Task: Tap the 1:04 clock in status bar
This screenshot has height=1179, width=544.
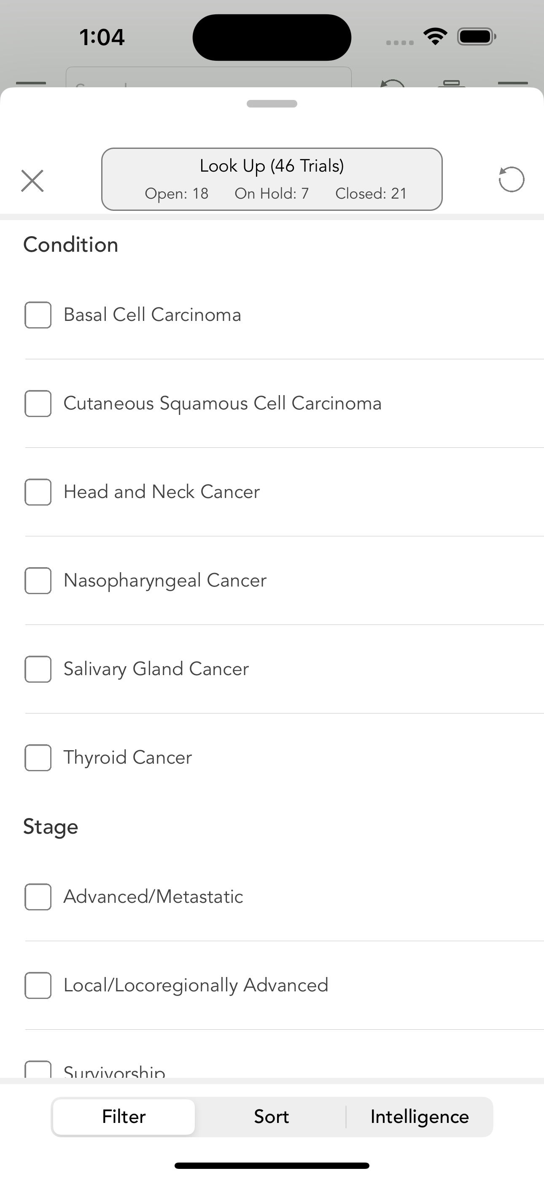Action: (102, 37)
